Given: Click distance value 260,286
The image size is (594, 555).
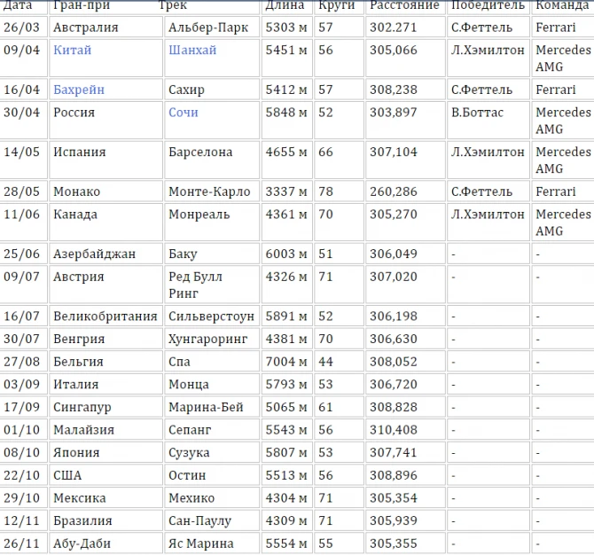Looking at the screenshot, I should tap(394, 192).
